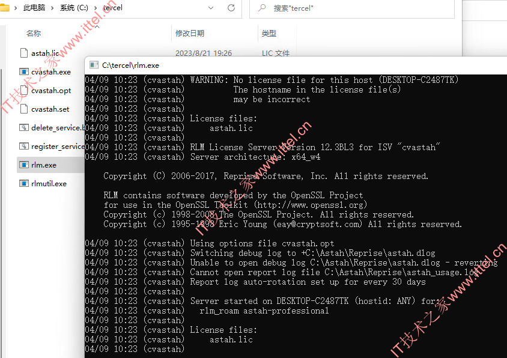
Task: Expand the chevron before 此电脑 in breadcrumb
Action: pyautogui.click(x=15, y=8)
